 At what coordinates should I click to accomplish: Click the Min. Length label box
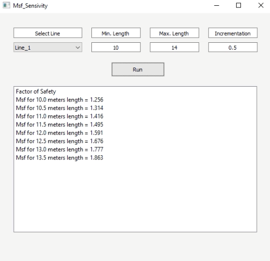tap(116, 33)
